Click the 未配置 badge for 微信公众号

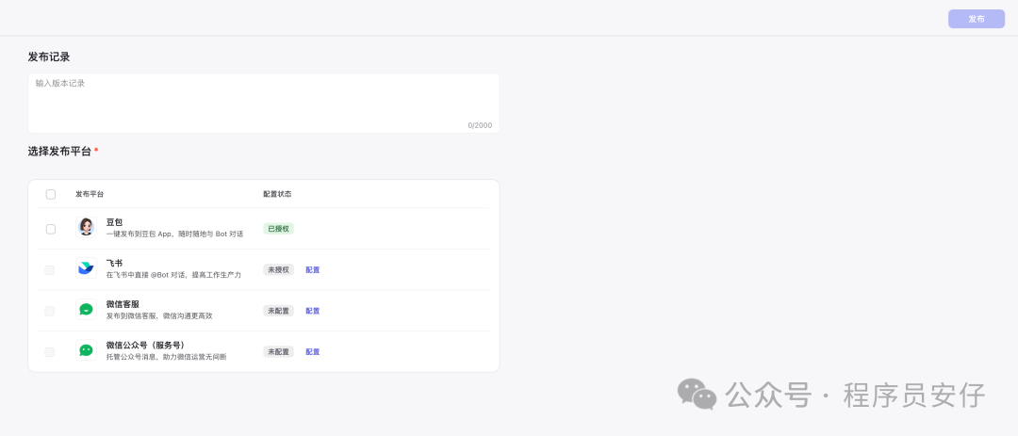278,351
